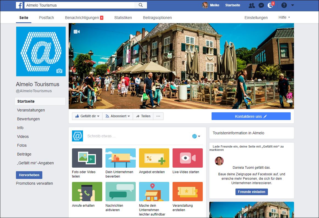Open the Einstellungen tab
319x218 pixels.
(x=256, y=18)
